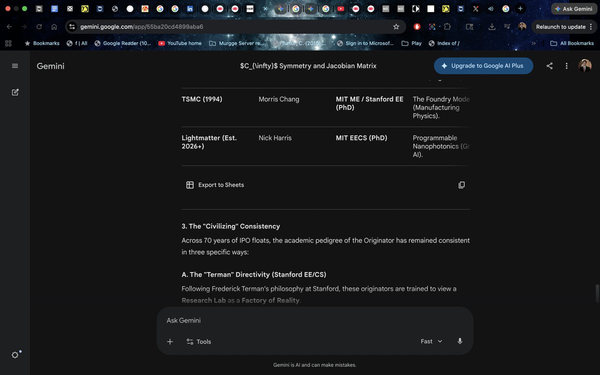Open the Bookmarks star folder
This screenshot has width=600, height=375.
[x=42, y=43]
